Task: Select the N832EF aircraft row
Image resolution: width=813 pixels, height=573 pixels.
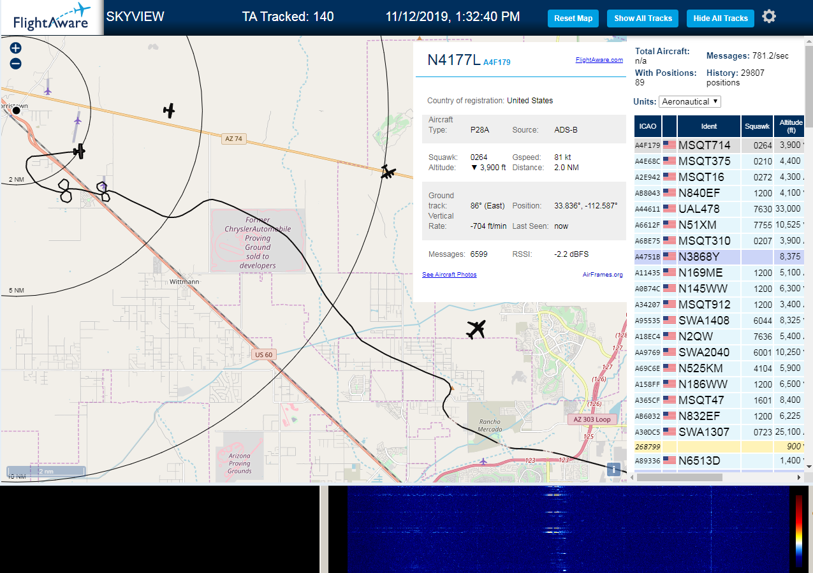Action: (x=719, y=416)
